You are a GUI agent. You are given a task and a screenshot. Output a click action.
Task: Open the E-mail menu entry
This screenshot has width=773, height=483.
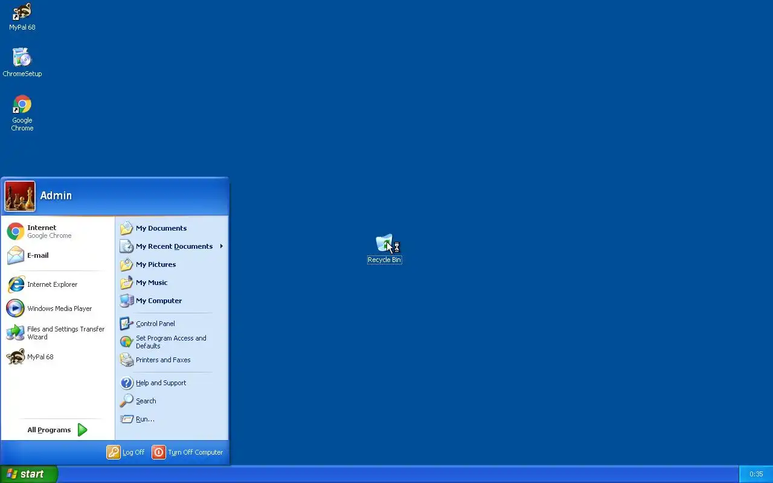(x=58, y=255)
